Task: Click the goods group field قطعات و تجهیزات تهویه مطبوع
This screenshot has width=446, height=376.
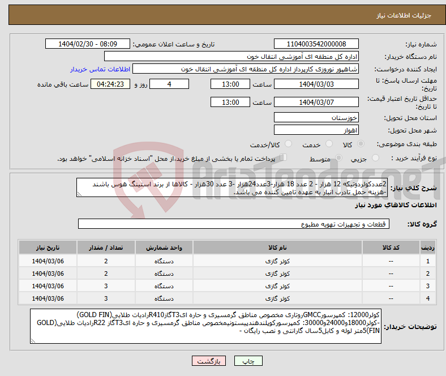Action: (234, 224)
